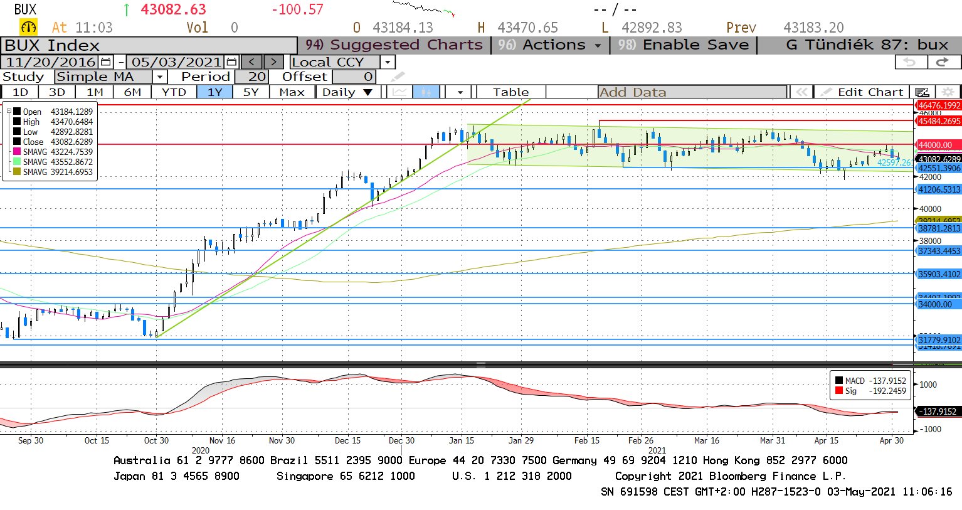Collapse the legend tree at Open

click(9, 111)
